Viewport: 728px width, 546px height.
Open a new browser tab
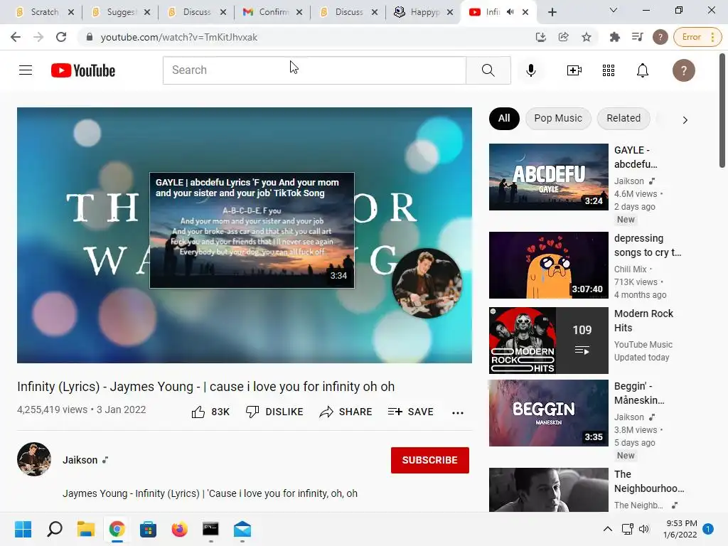click(552, 12)
